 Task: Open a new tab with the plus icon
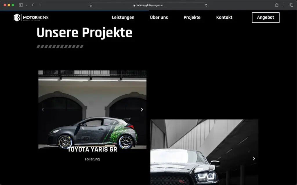click(284, 5)
